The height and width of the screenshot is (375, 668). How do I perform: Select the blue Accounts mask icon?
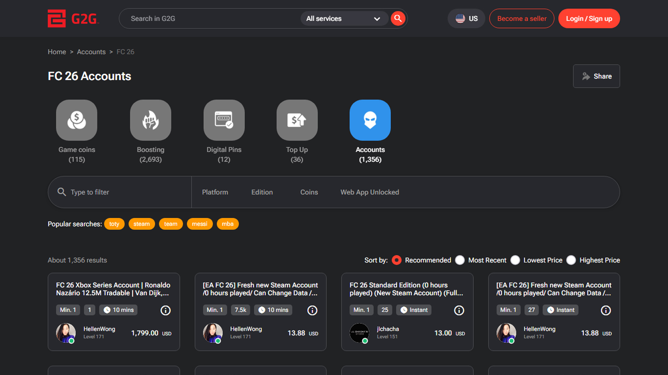pos(370,120)
